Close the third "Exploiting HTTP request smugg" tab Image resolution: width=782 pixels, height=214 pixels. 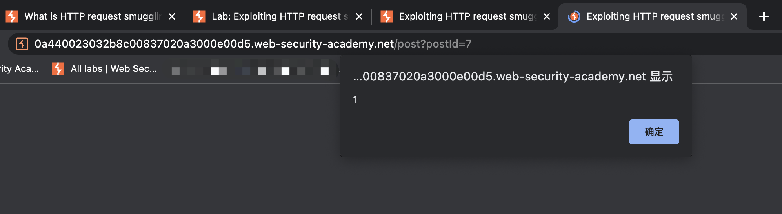click(x=547, y=16)
